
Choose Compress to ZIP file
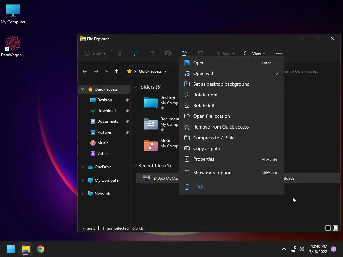(x=231, y=138)
